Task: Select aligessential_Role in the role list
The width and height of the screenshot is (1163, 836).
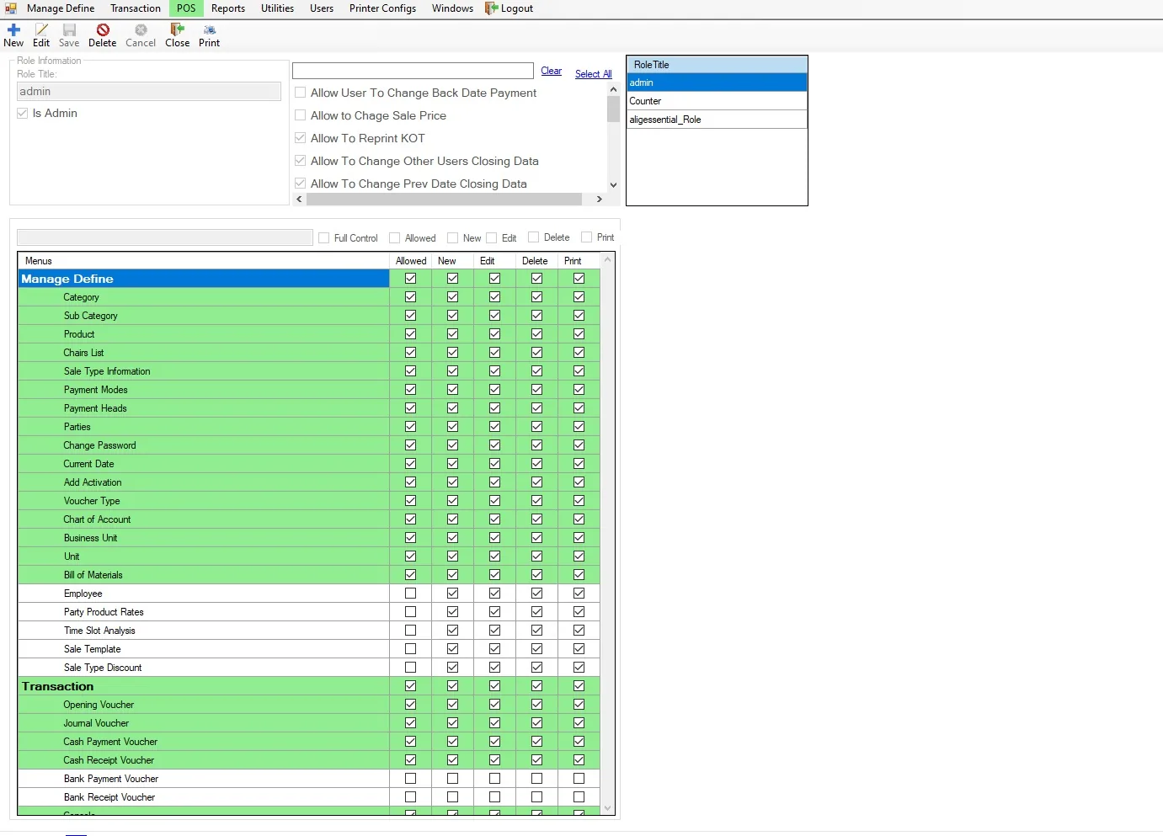Action: pyautogui.click(x=717, y=120)
